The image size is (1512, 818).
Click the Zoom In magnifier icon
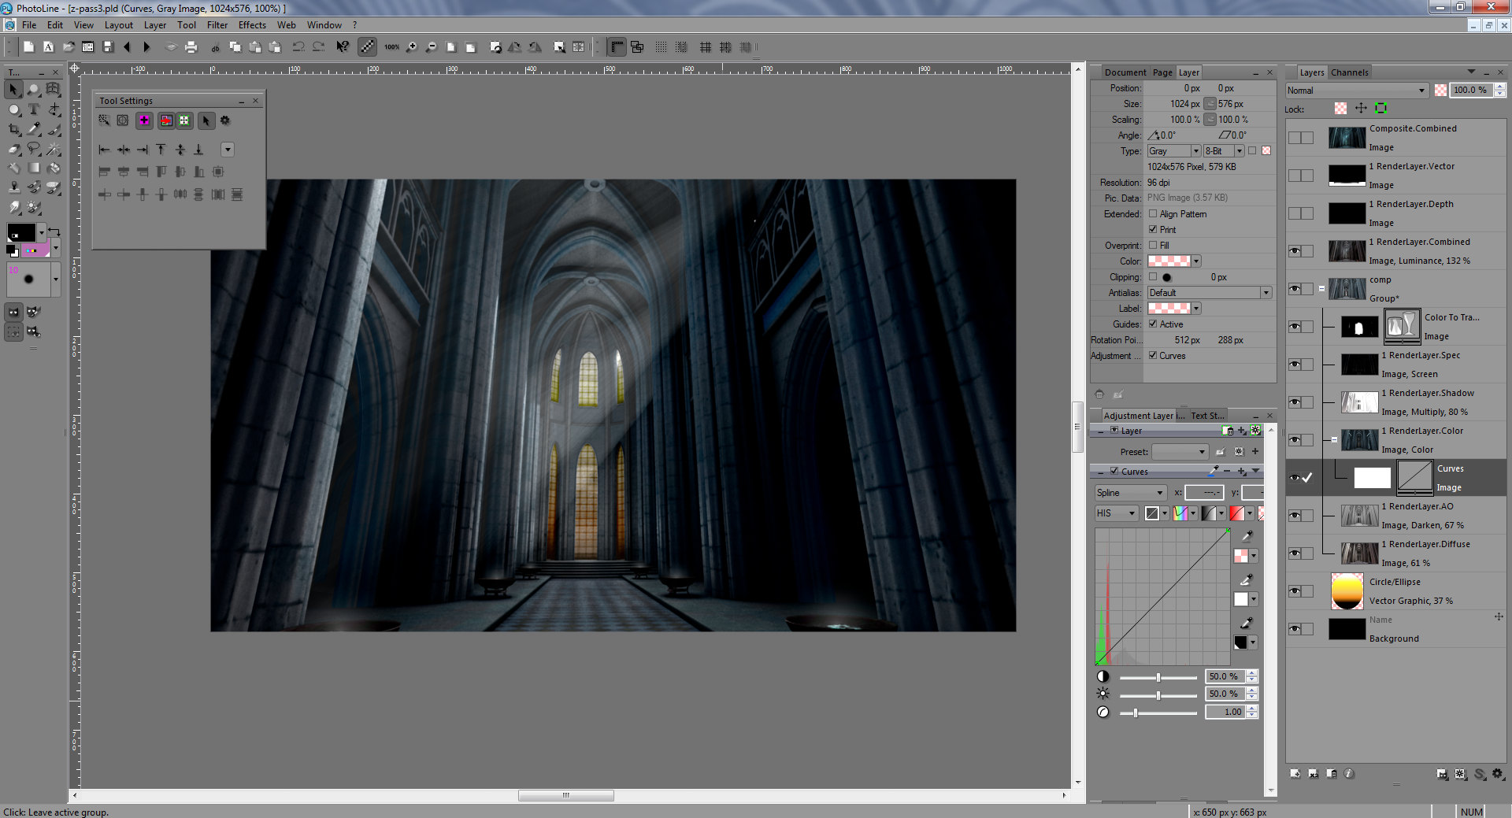pyautogui.click(x=411, y=47)
